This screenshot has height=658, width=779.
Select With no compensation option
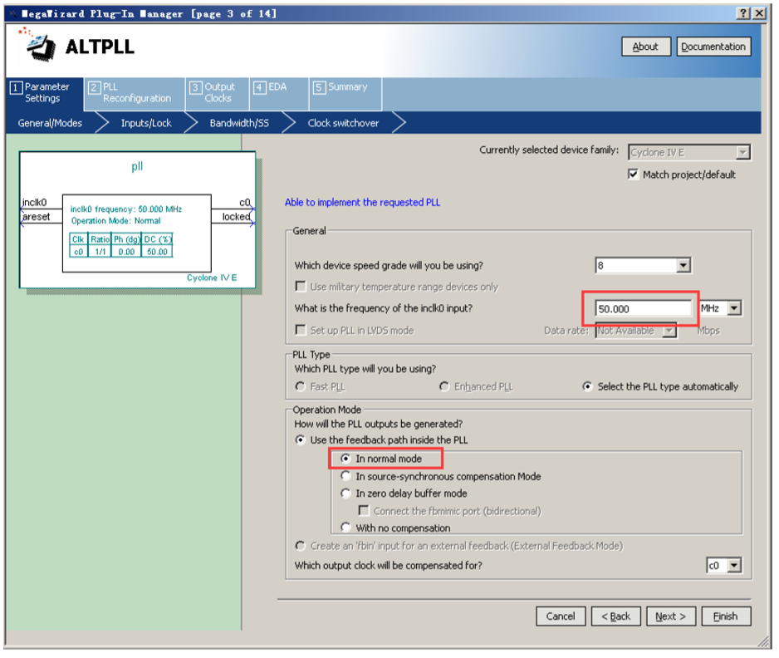tap(345, 528)
